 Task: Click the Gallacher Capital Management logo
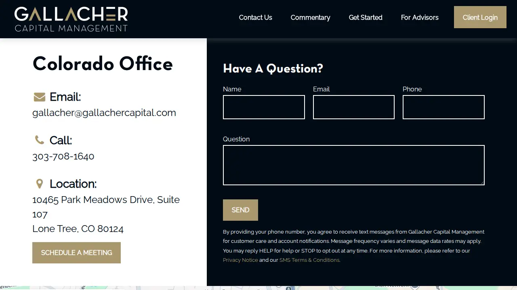(71, 19)
